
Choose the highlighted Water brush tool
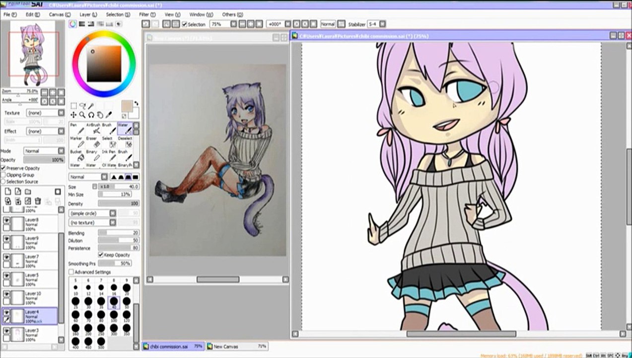tap(124, 128)
